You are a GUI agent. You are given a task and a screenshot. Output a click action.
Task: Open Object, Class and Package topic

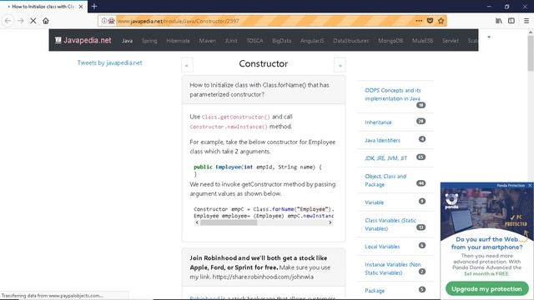tap(385, 180)
